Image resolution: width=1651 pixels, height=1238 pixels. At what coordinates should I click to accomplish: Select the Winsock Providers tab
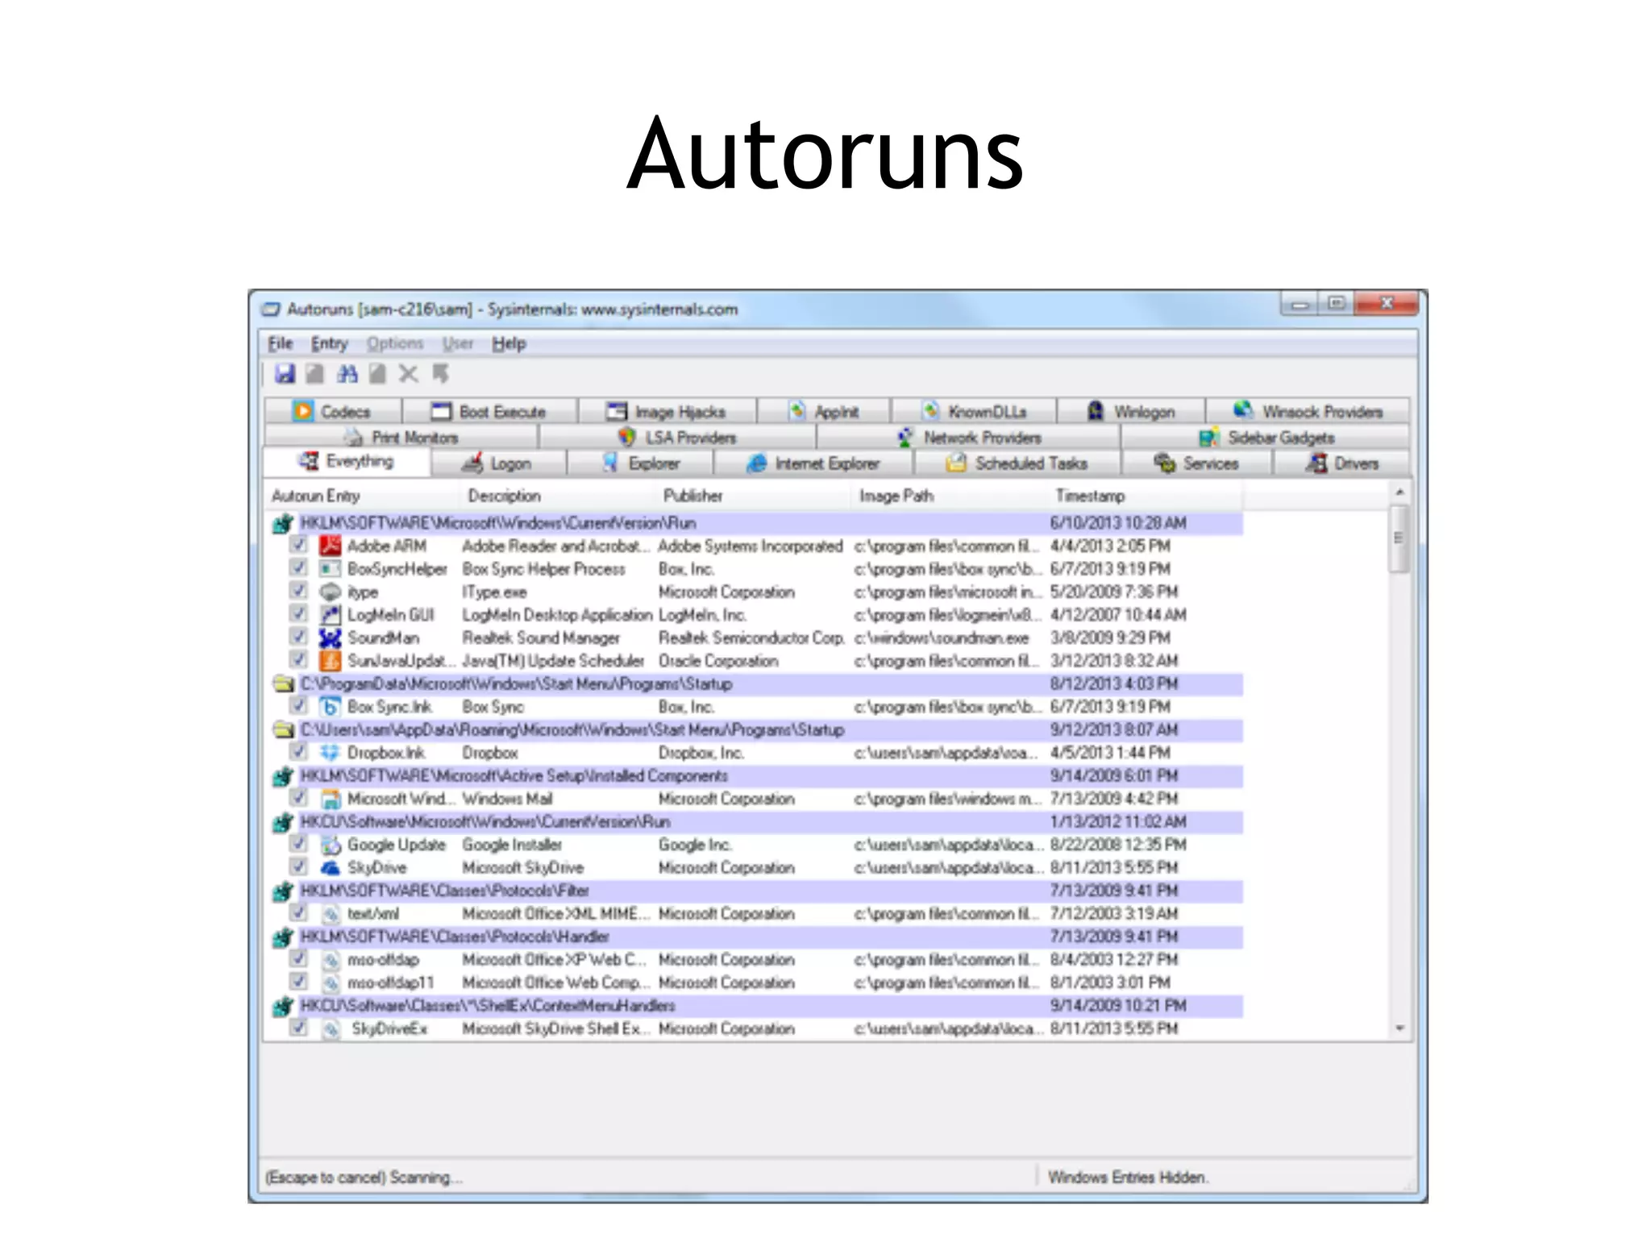tap(1308, 411)
